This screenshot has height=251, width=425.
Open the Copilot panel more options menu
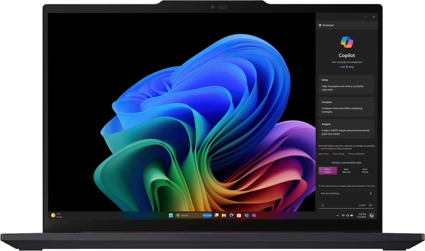pos(365,17)
